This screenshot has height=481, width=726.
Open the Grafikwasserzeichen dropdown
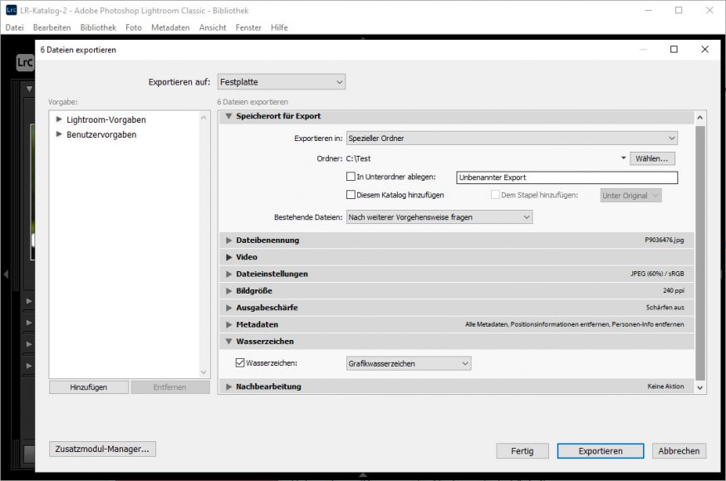(408, 363)
